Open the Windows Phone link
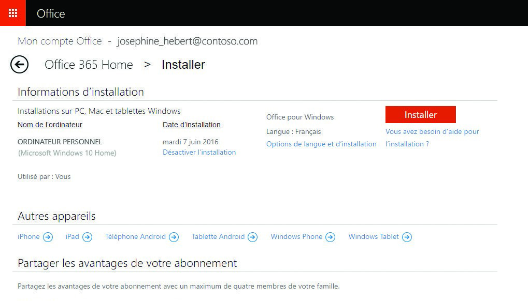This screenshot has width=528, height=301. click(297, 236)
